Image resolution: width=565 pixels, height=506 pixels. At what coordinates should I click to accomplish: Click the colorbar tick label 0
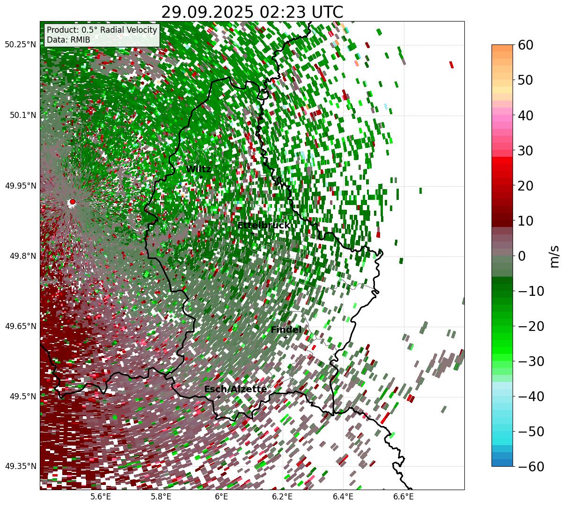coord(521,256)
